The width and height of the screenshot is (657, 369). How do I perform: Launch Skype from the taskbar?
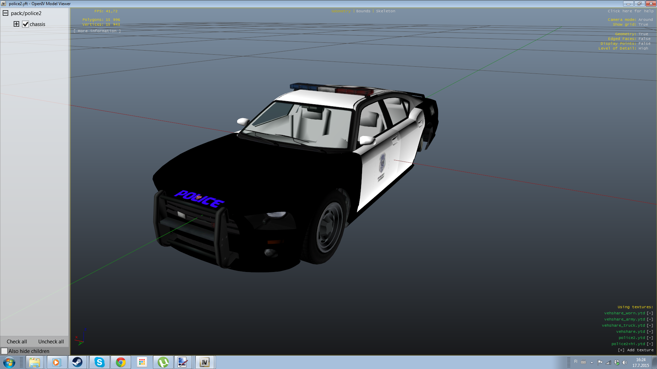(x=99, y=362)
